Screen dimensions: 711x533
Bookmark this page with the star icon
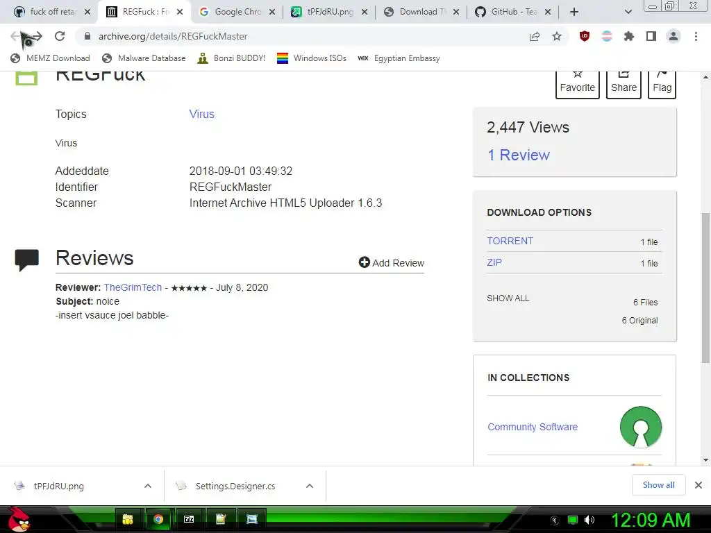pos(557,36)
